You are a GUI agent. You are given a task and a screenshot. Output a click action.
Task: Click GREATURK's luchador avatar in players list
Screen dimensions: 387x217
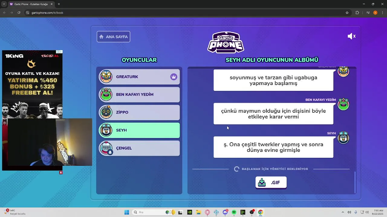106,77
